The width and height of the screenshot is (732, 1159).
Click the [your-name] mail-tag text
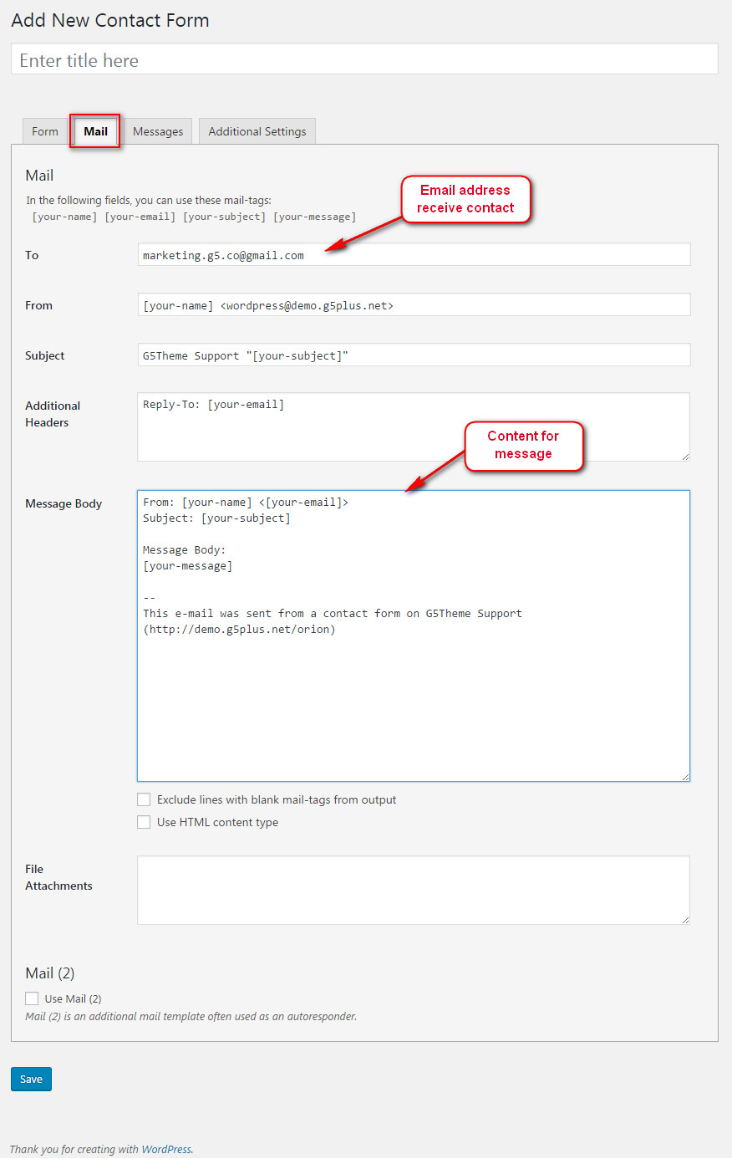(64, 217)
